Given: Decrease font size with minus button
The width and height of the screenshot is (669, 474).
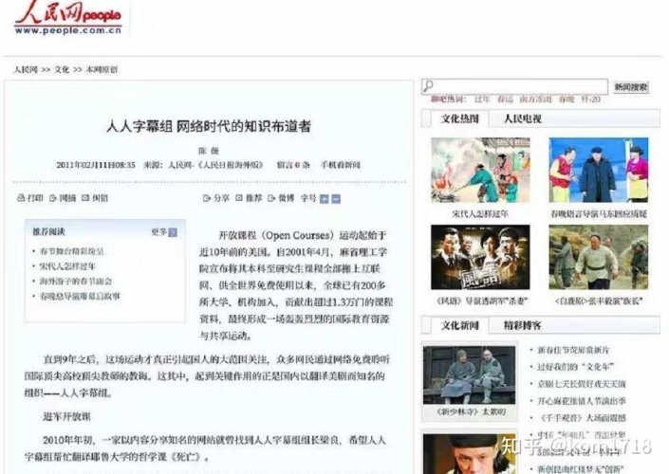Looking at the screenshot, I should pyautogui.click(x=336, y=199).
